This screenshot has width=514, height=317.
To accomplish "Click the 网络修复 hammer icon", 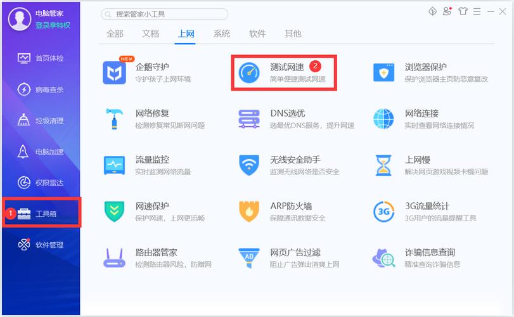I will pos(114,119).
